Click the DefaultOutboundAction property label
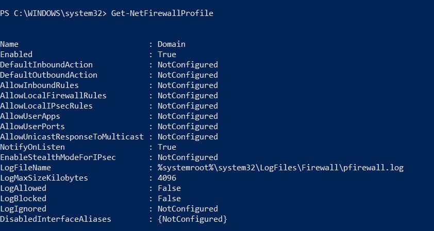 48,75
